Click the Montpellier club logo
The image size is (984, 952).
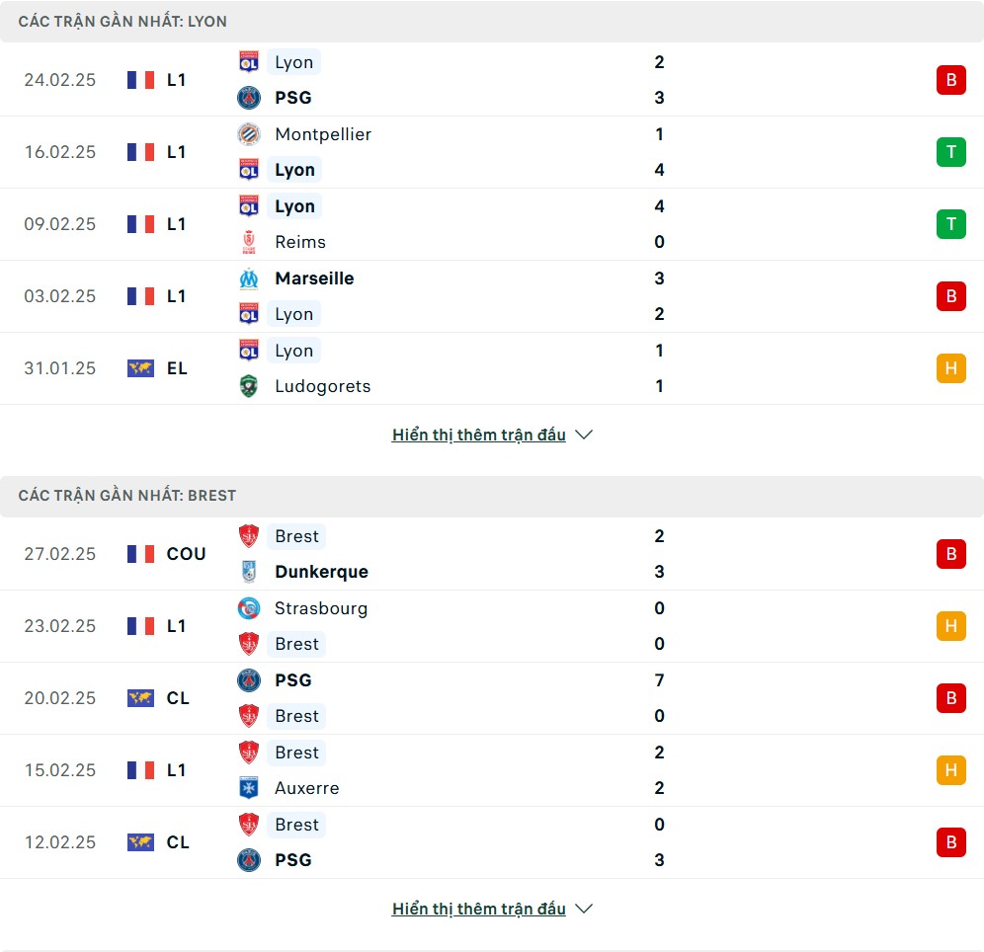point(249,134)
